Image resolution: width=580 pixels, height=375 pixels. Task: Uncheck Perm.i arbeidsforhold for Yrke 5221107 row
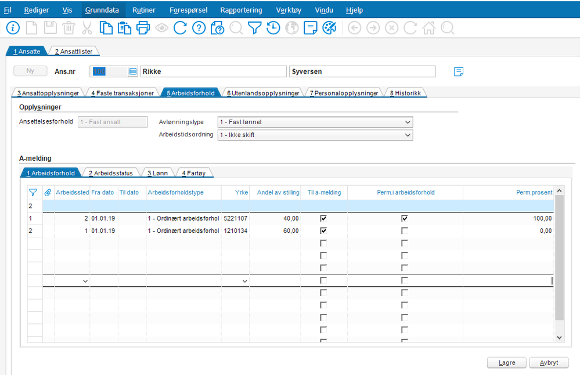point(405,218)
